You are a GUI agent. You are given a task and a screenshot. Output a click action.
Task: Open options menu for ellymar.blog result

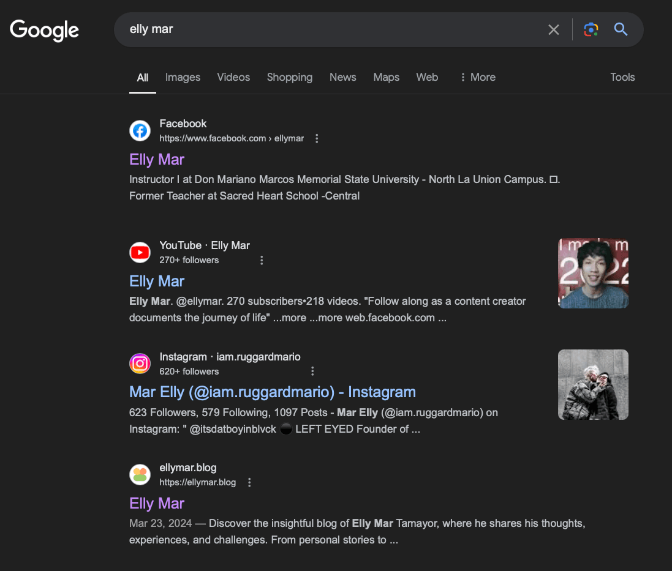[249, 482]
